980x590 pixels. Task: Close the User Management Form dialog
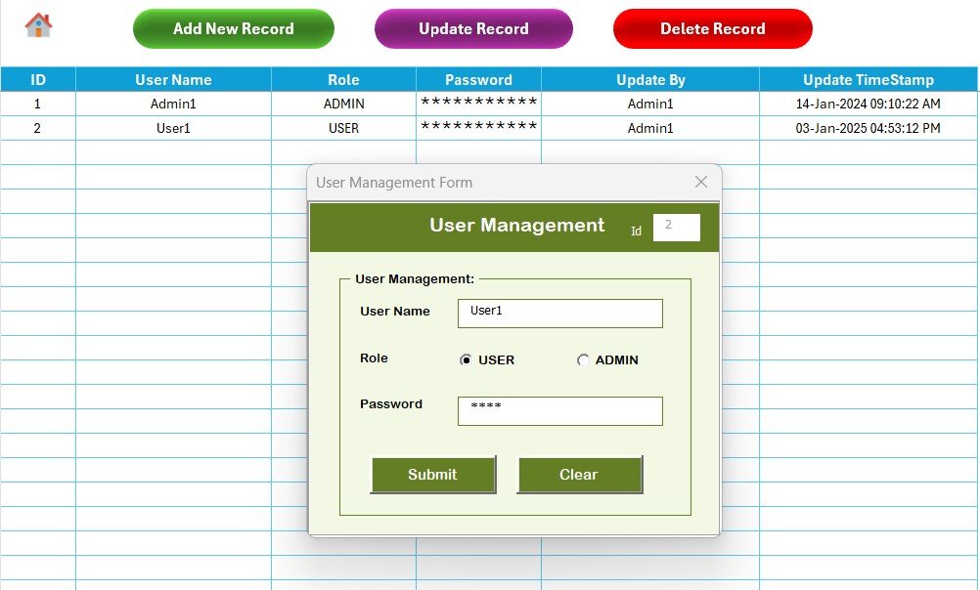pyautogui.click(x=701, y=182)
